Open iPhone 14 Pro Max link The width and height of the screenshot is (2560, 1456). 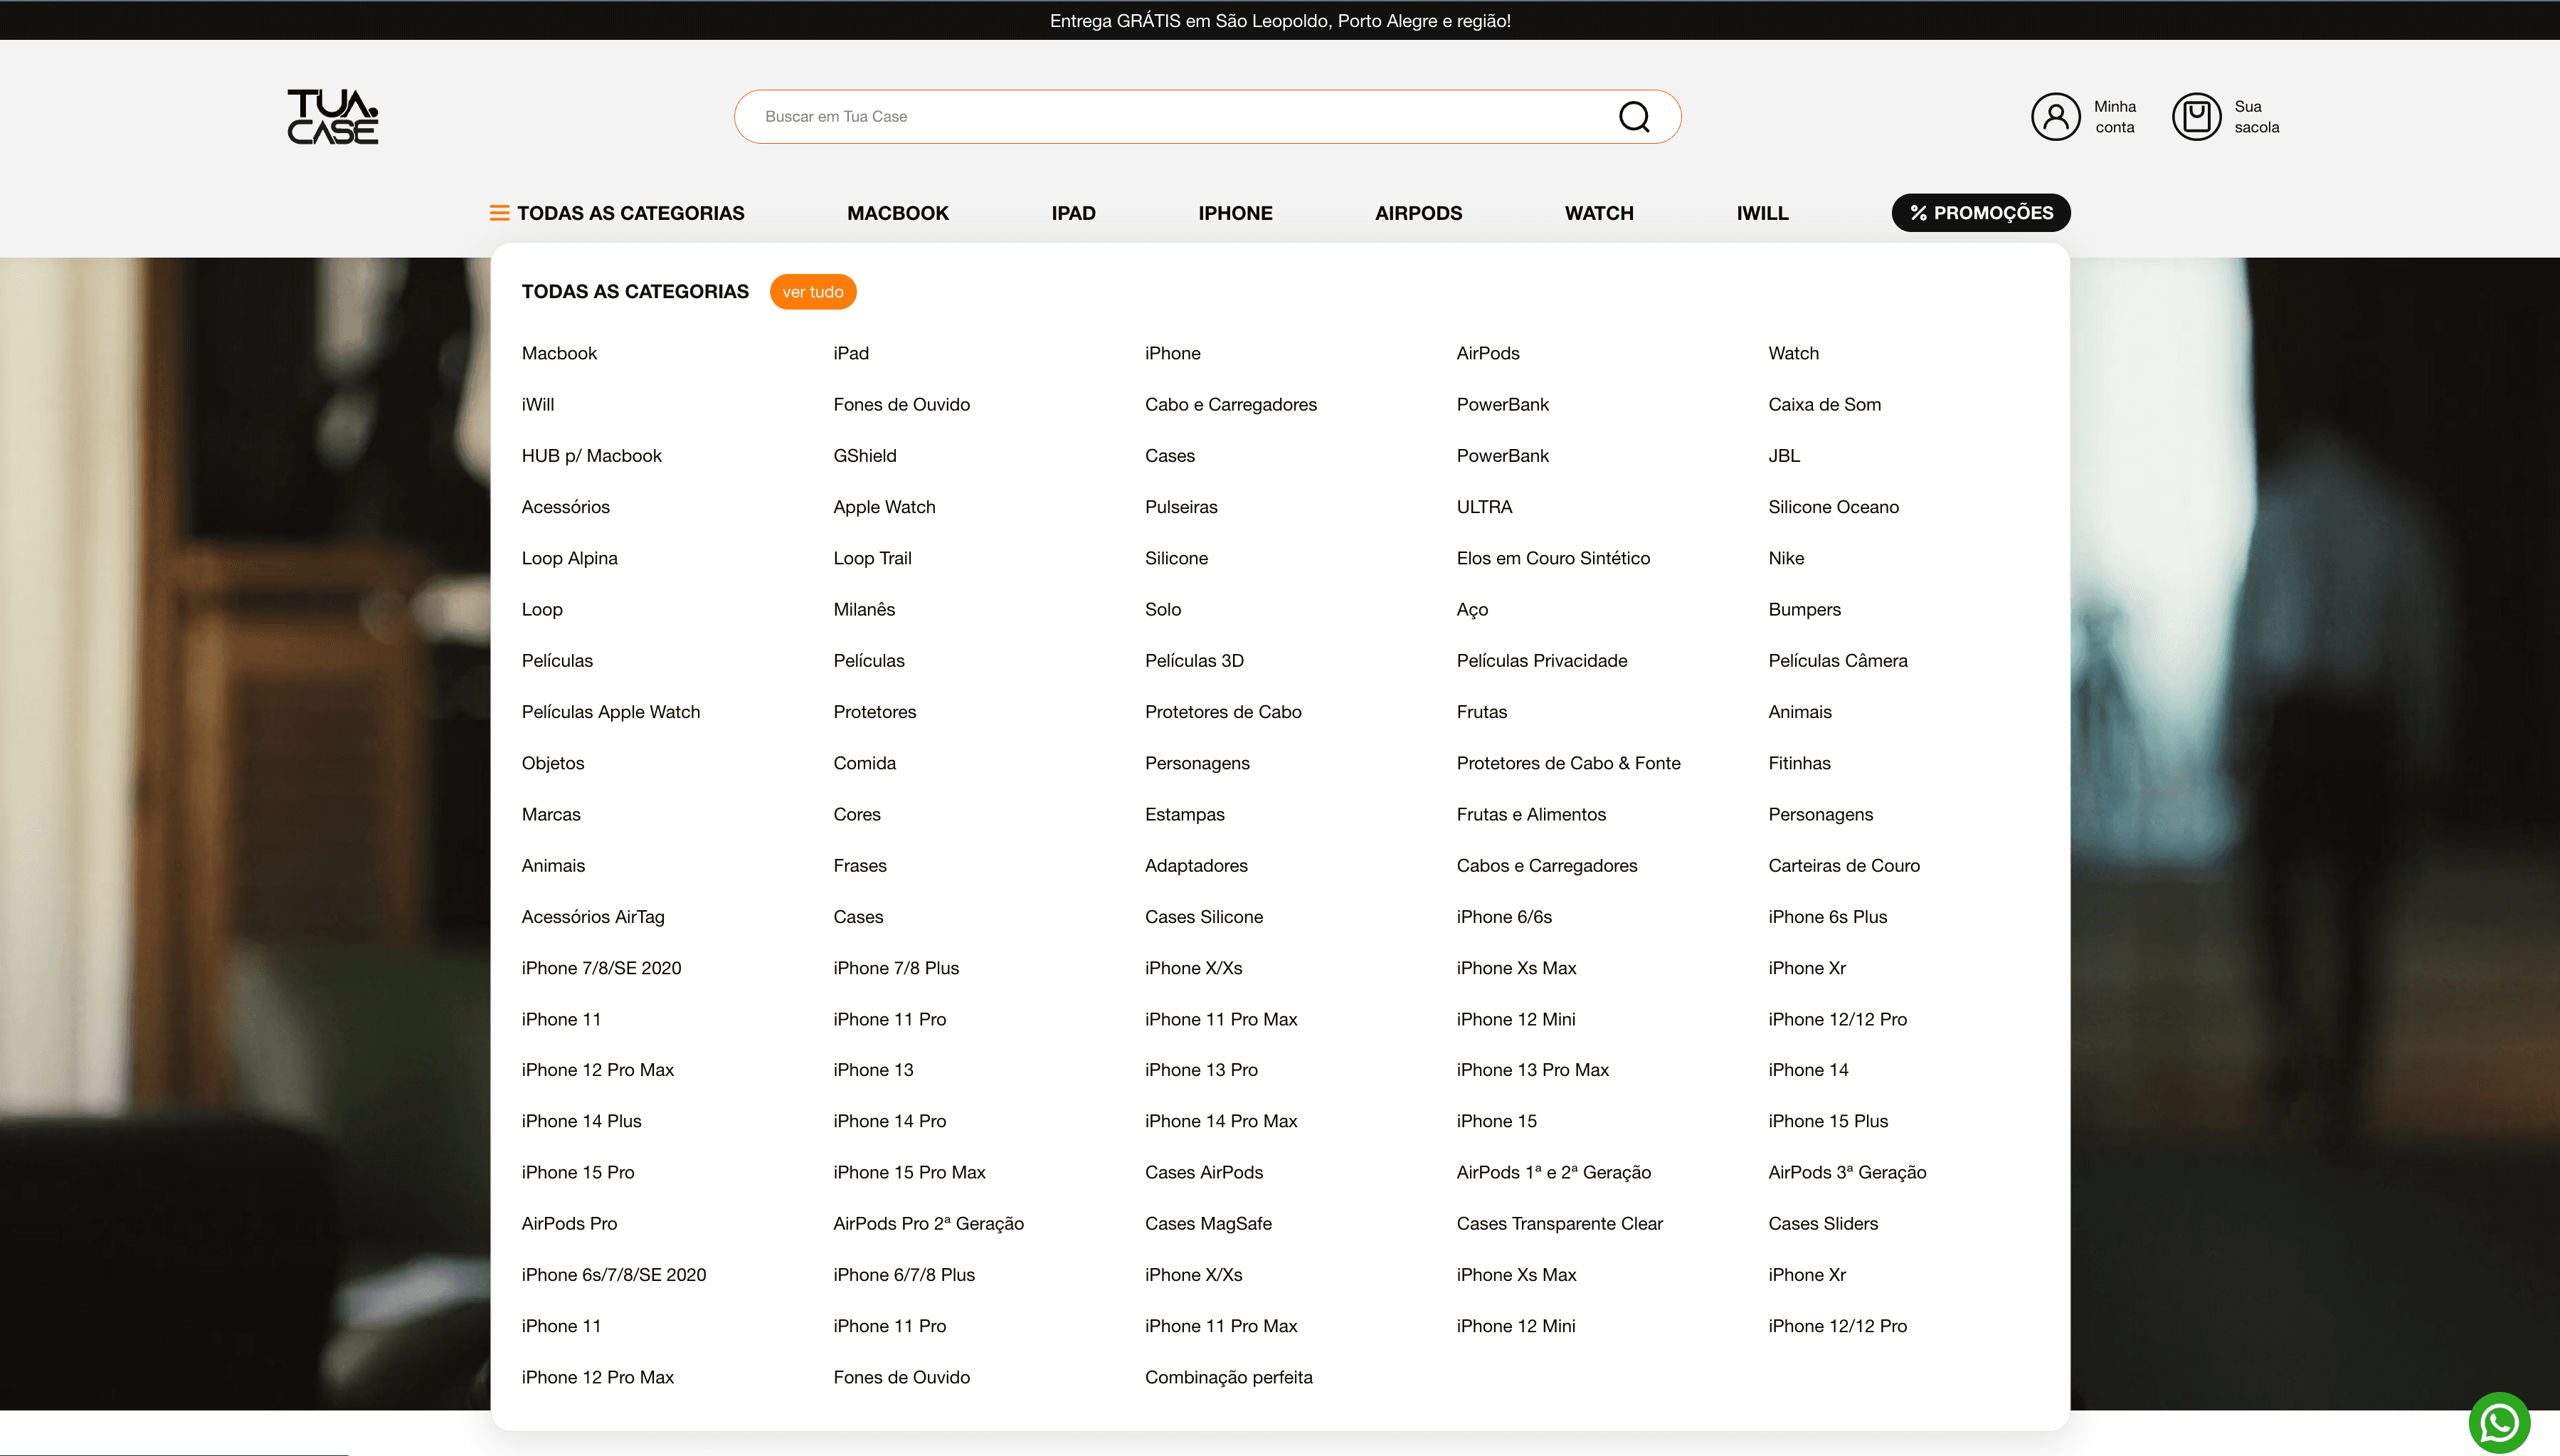tap(1220, 1121)
